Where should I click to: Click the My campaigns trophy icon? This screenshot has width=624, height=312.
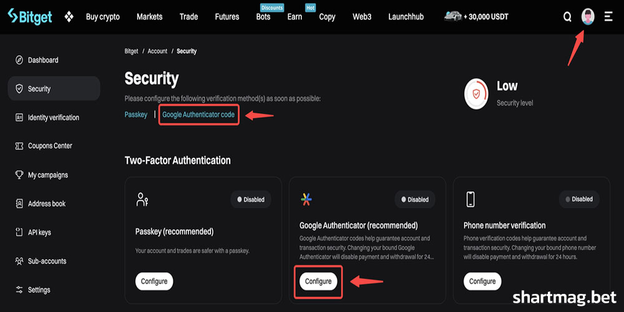19,175
